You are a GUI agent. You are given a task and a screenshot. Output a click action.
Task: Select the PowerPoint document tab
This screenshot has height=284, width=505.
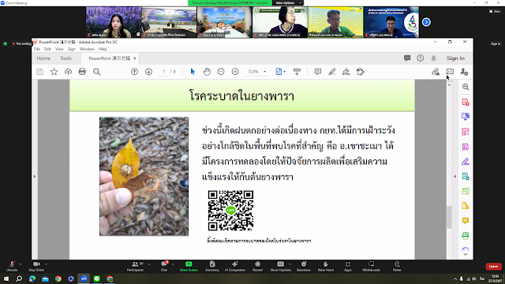tap(109, 58)
